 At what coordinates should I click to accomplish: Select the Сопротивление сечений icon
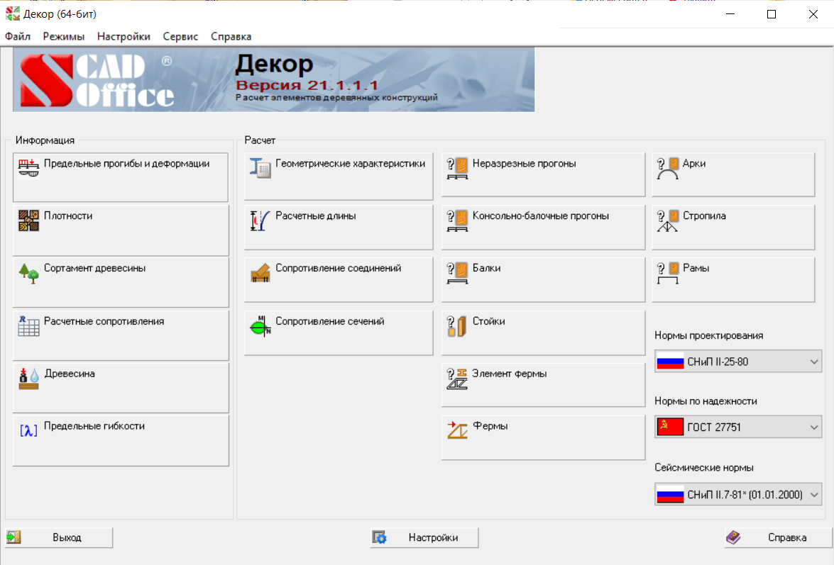coord(260,326)
